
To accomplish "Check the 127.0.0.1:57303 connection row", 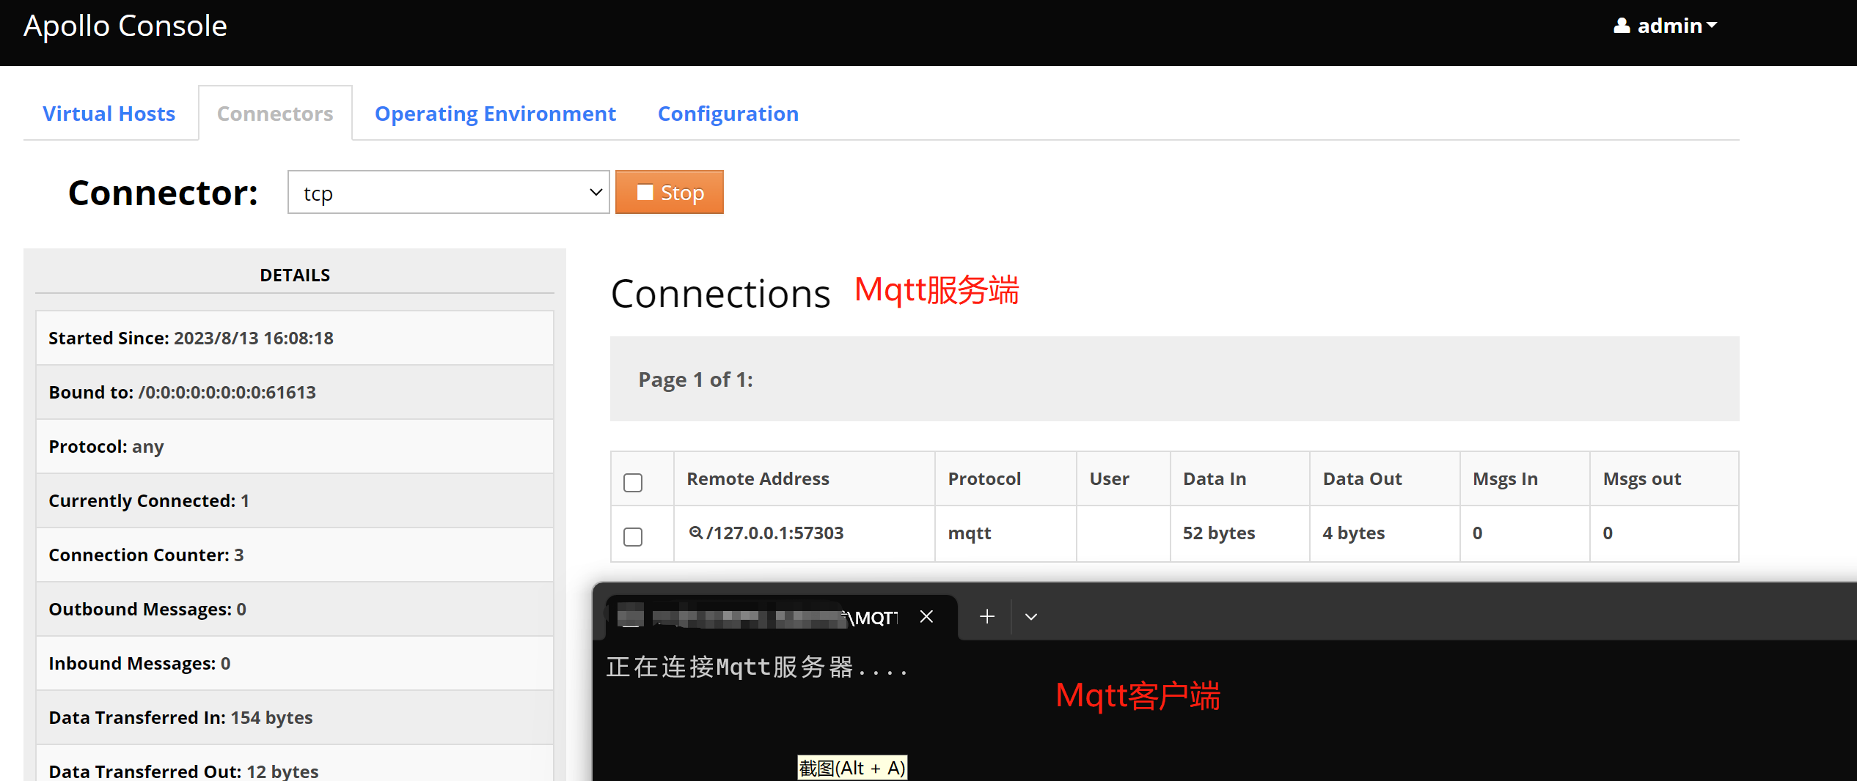I will [x=633, y=536].
